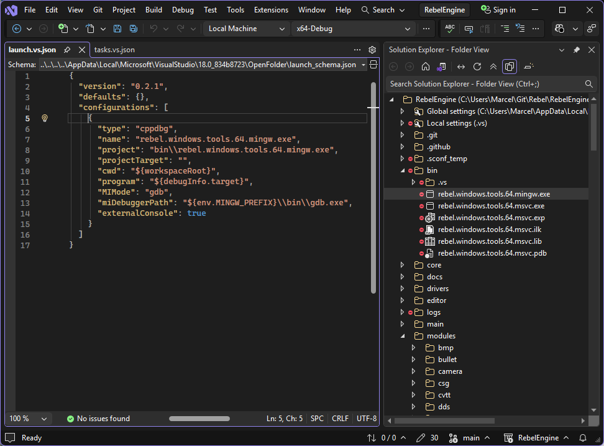Click the editor horizontal scrollbar thumb
The height and width of the screenshot is (446, 604).
click(199, 419)
